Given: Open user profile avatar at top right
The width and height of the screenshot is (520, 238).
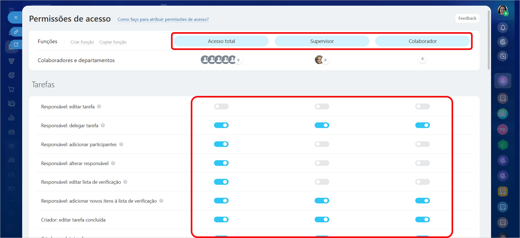Looking at the screenshot, I should (502, 10).
